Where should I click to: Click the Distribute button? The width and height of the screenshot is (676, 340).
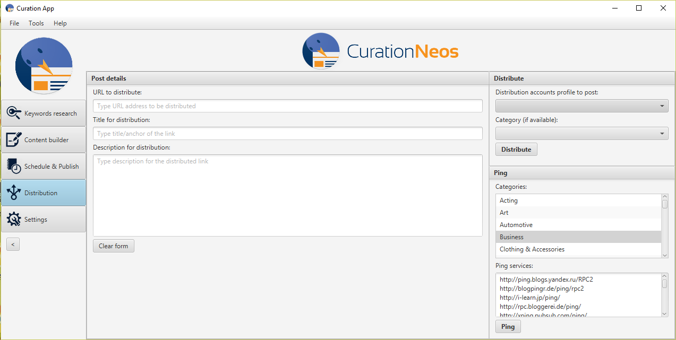[x=516, y=149]
